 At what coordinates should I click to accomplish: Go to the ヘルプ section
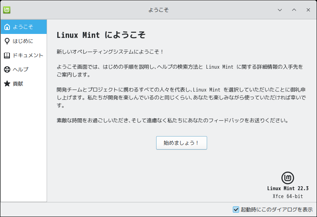coord(21,69)
